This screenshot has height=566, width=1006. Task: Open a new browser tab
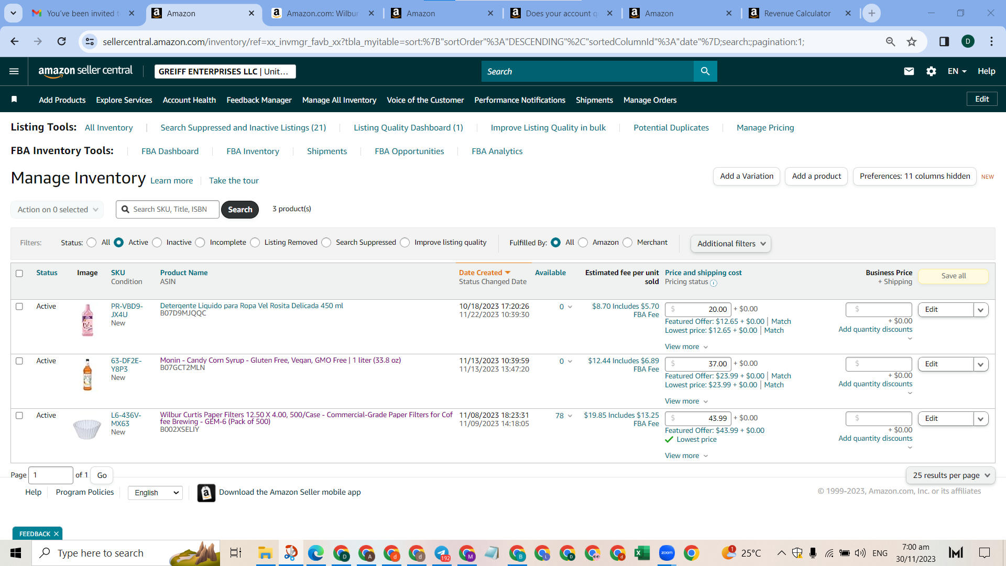[x=872, y=13]
